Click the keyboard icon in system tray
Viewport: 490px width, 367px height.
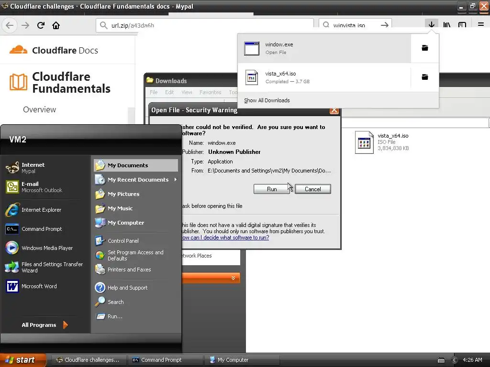pyautogui.click(x=441, y=360)
